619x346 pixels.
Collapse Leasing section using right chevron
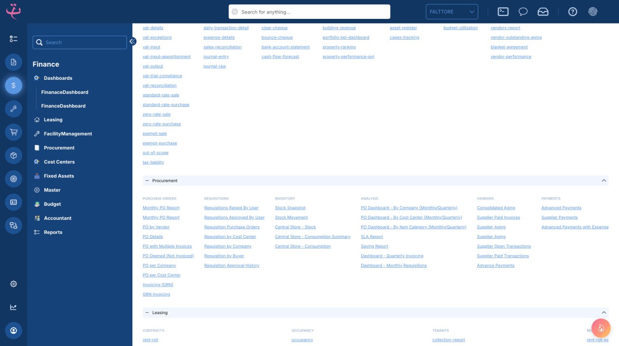pyautogui.click(x=604, y=313)
